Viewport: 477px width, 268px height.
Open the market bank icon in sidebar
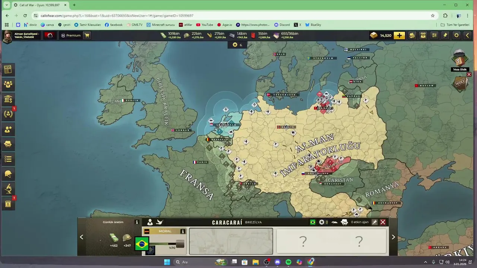click(x=8, y=99)
